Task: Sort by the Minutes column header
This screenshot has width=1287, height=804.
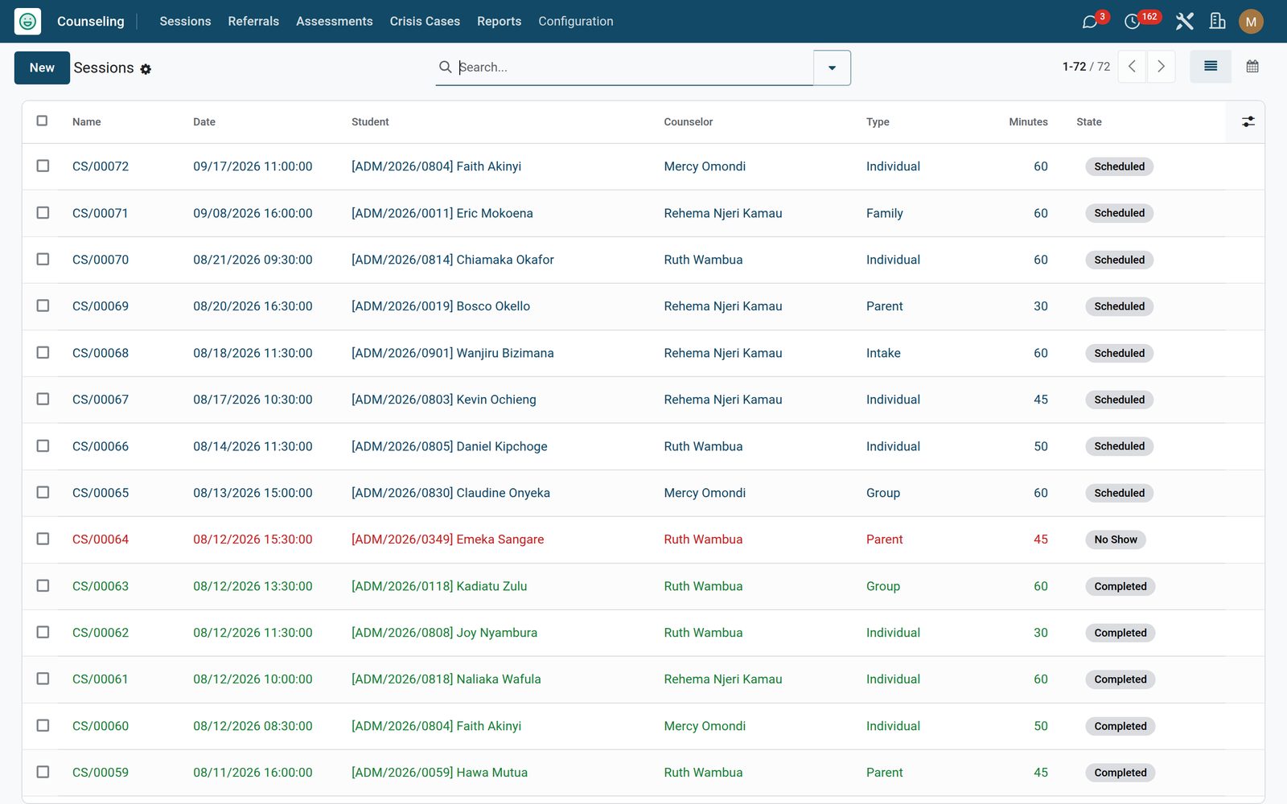Action: [1028, 122]
